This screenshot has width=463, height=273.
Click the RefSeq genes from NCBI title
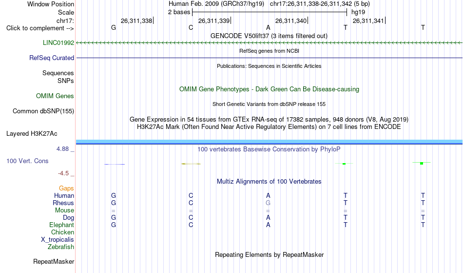(269, 51)
